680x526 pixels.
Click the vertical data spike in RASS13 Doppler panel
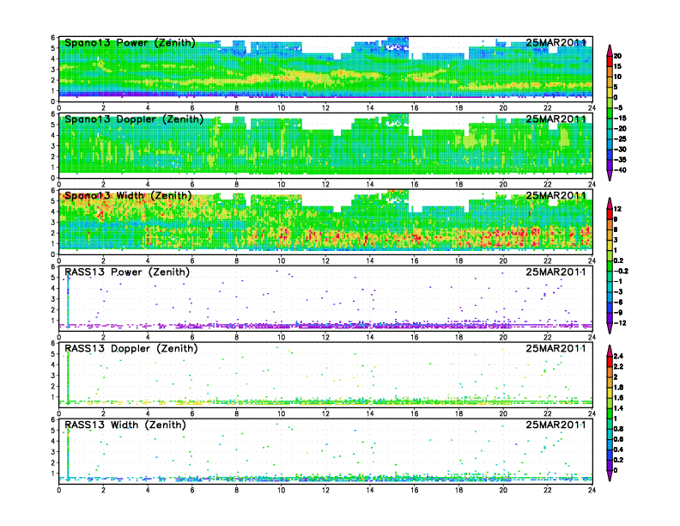68,377
